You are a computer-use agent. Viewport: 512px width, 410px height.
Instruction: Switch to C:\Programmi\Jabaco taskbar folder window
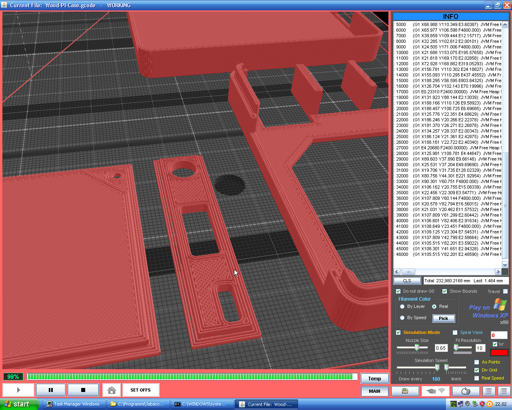[138, 404]
